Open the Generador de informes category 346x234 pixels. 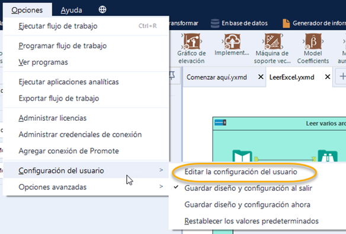314,23
